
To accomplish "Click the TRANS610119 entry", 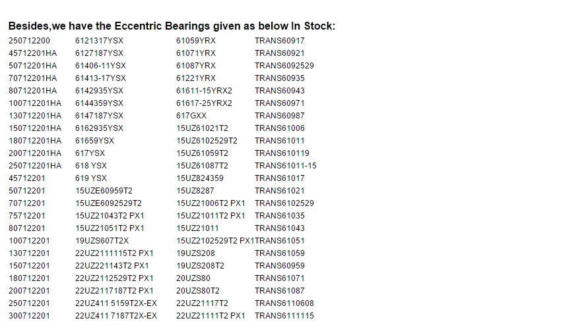I will [x=282, y=153].
